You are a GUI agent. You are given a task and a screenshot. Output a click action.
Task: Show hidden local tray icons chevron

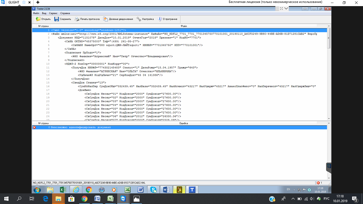pos(293,199)
